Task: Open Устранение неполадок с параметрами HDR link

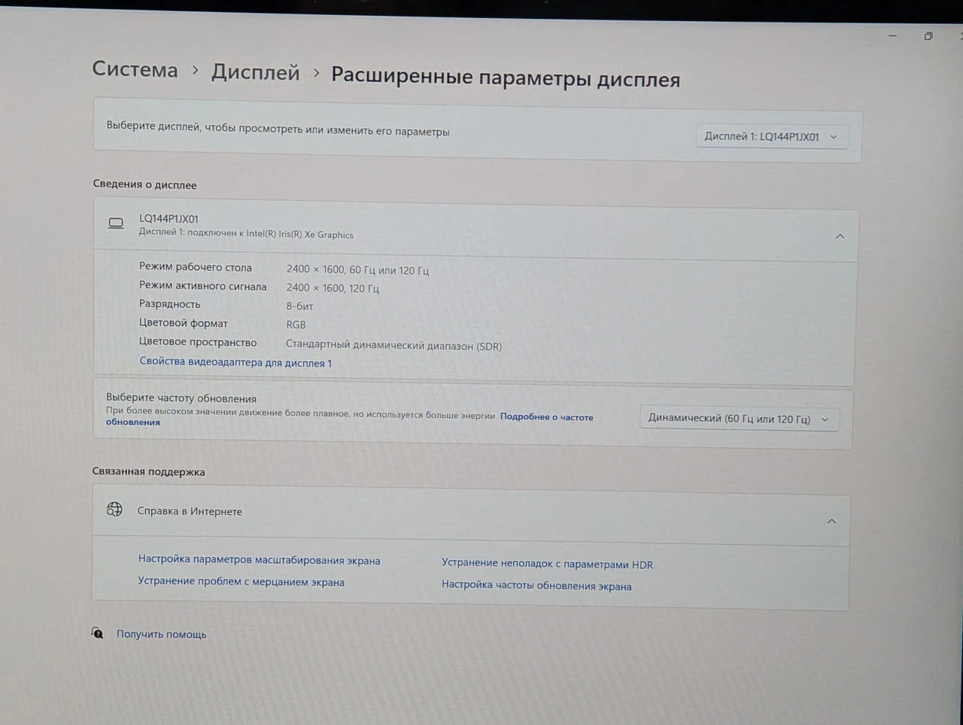Action: pyautogui.click(x=547, y=563)
